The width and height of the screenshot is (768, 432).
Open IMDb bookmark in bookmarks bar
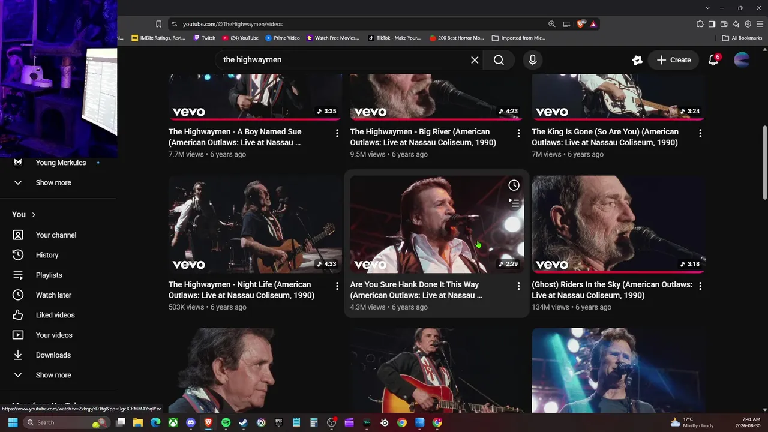(158, 38)
